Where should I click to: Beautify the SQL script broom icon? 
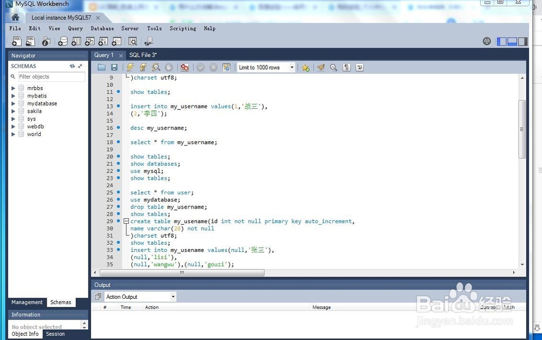click(321, 67)
